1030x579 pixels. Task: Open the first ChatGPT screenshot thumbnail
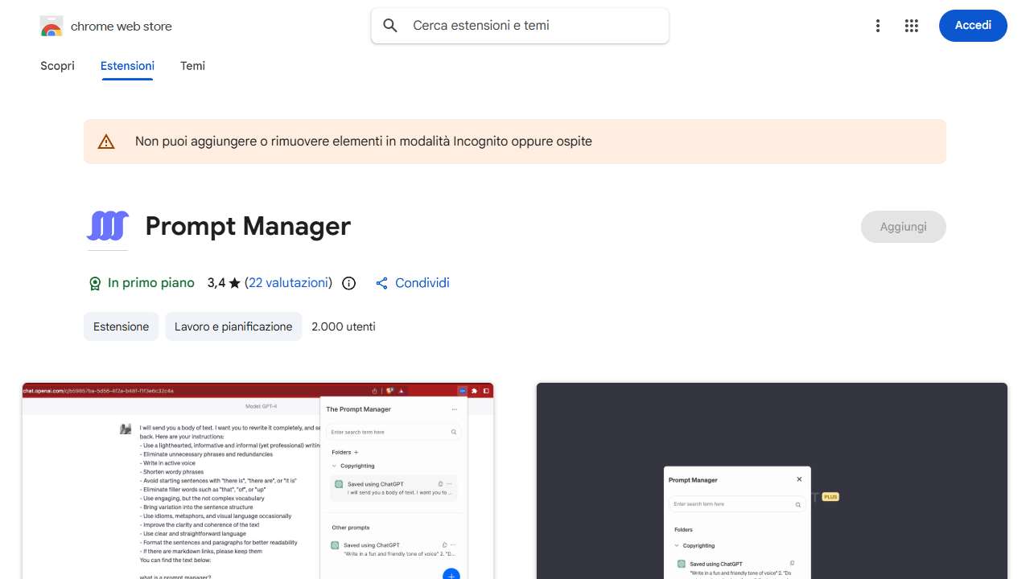257,481
